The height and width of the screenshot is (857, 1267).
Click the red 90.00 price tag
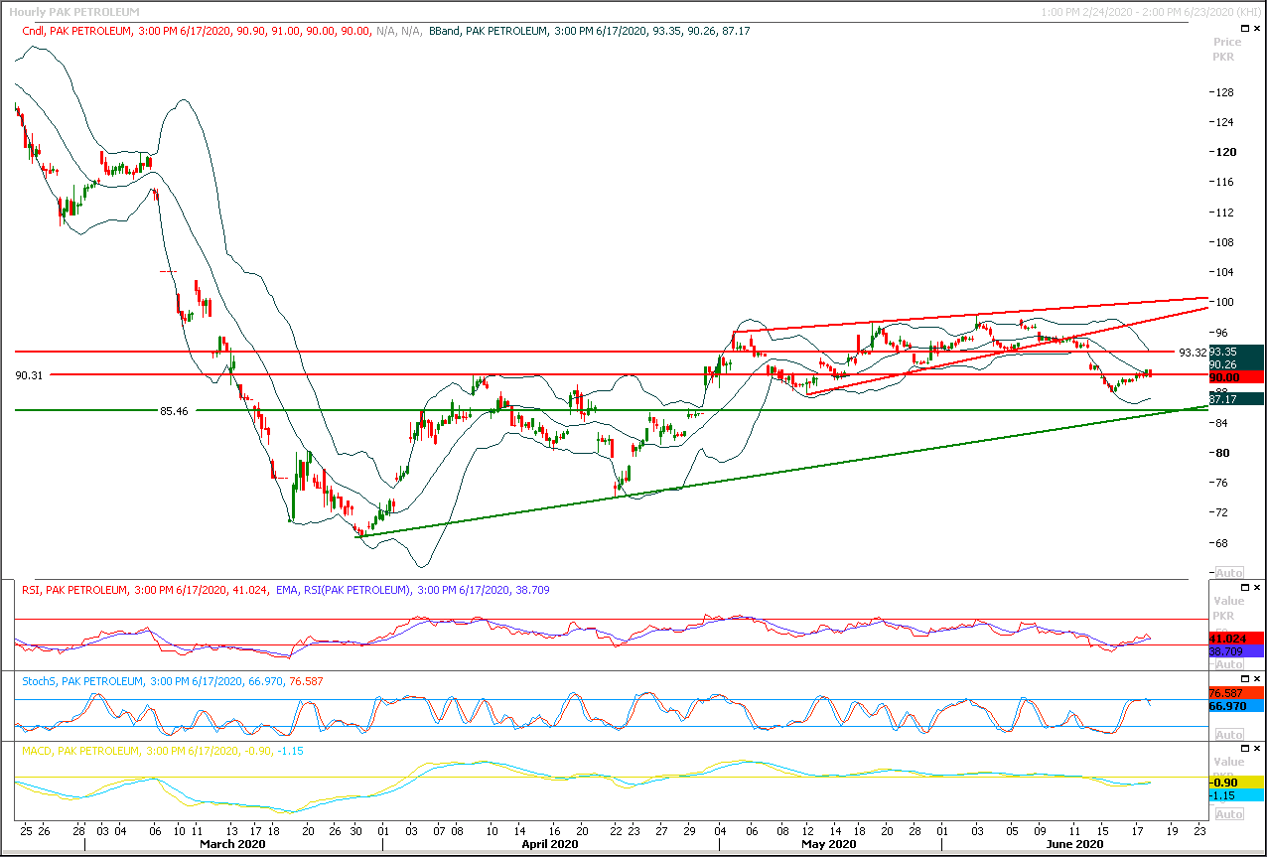(1236, 377)
